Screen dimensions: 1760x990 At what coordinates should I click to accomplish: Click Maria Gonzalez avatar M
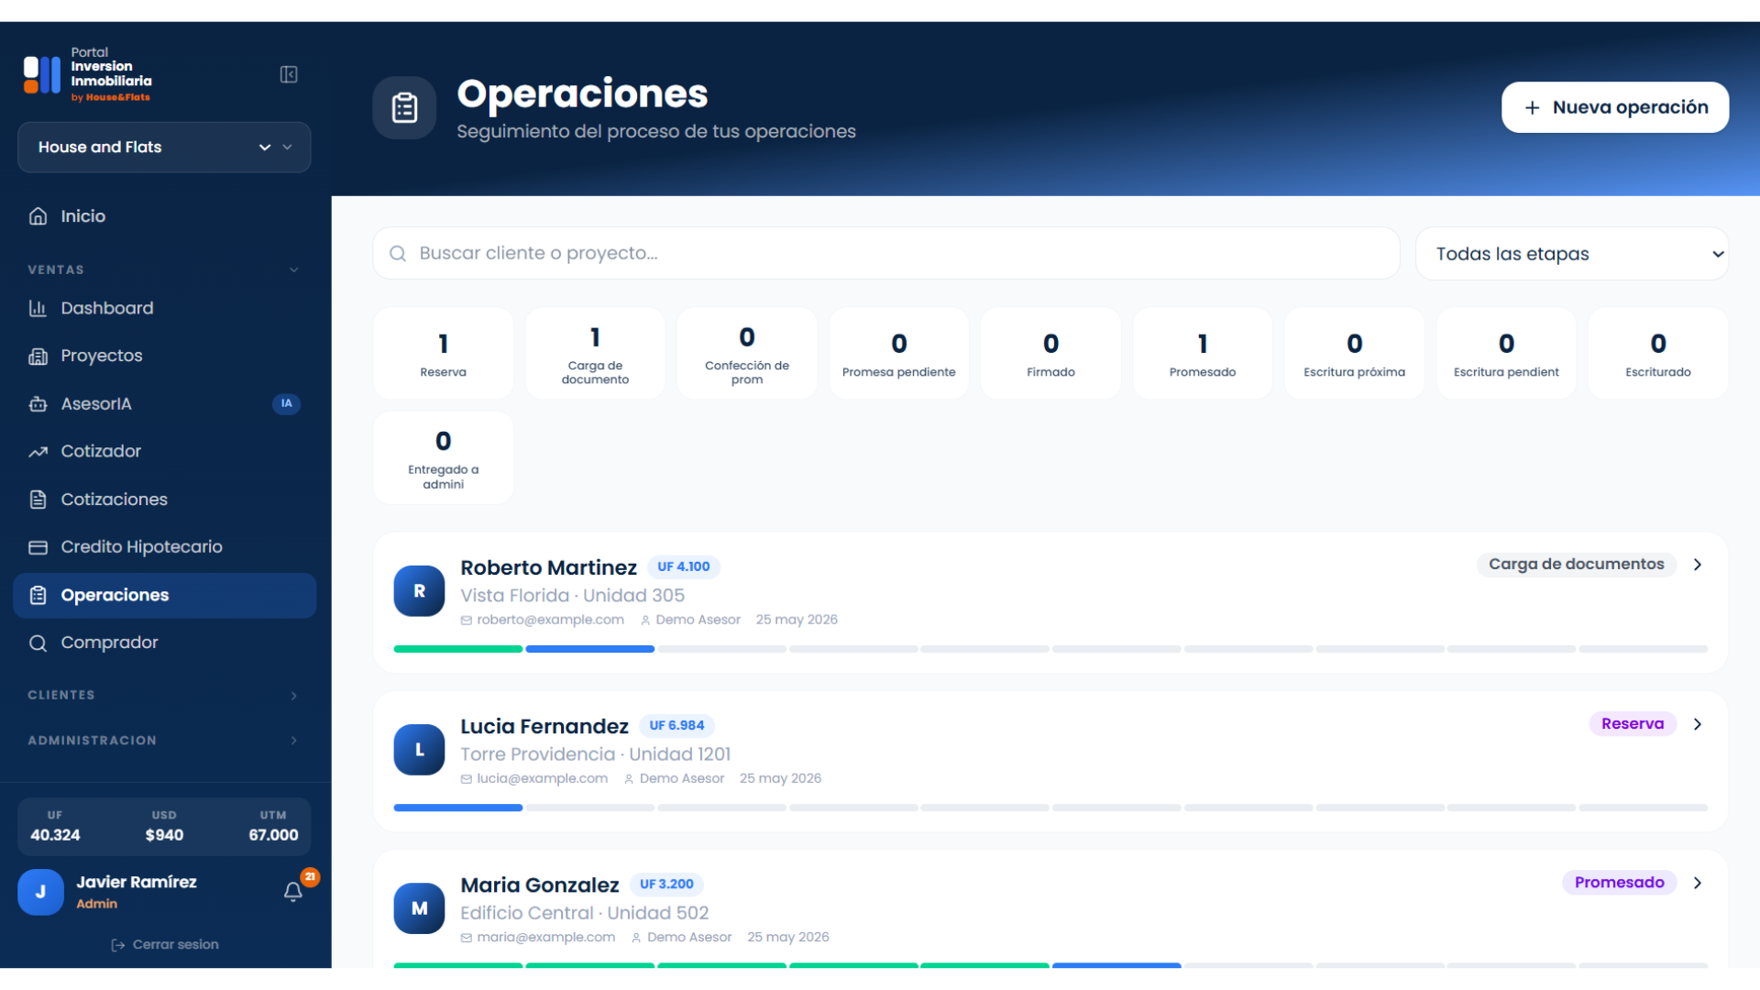tap(419, 908)
